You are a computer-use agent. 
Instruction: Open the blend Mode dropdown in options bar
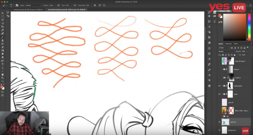33,5
